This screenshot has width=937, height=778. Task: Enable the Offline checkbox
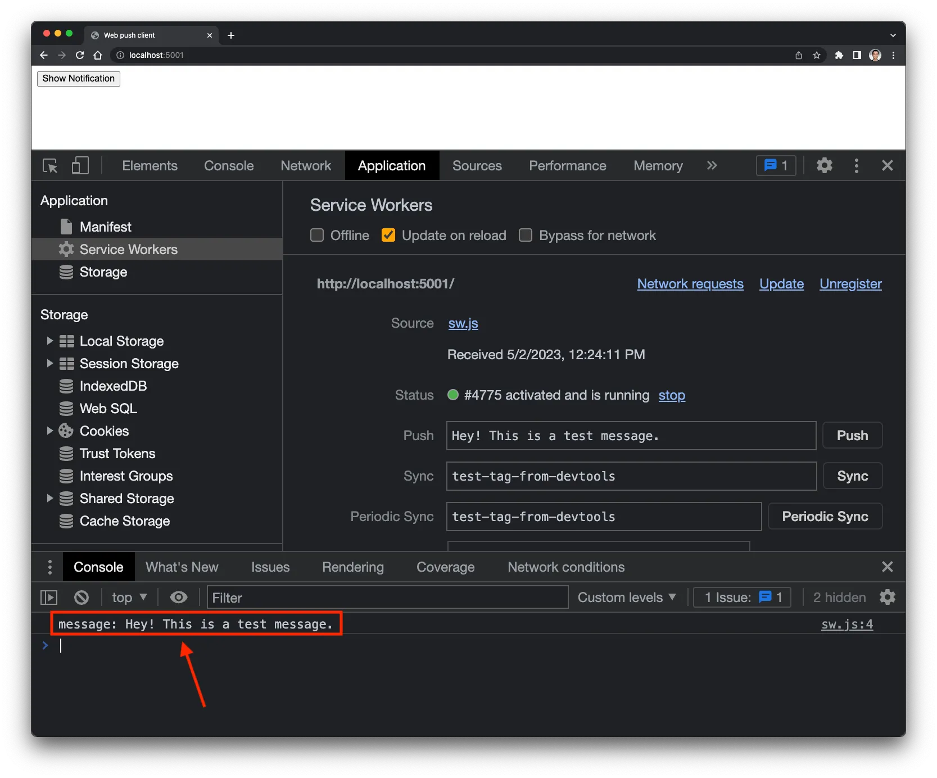pyautogui.click(x=318, y=236)
